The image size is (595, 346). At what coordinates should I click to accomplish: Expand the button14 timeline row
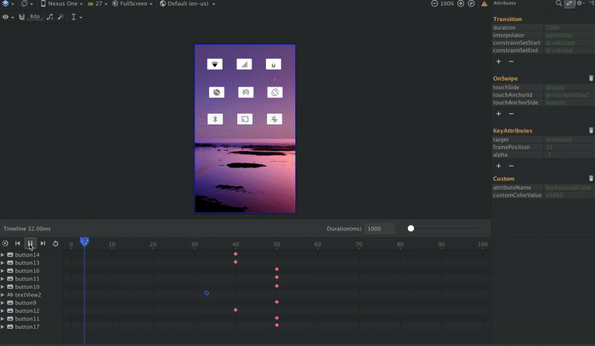click(x=3, y=255)
